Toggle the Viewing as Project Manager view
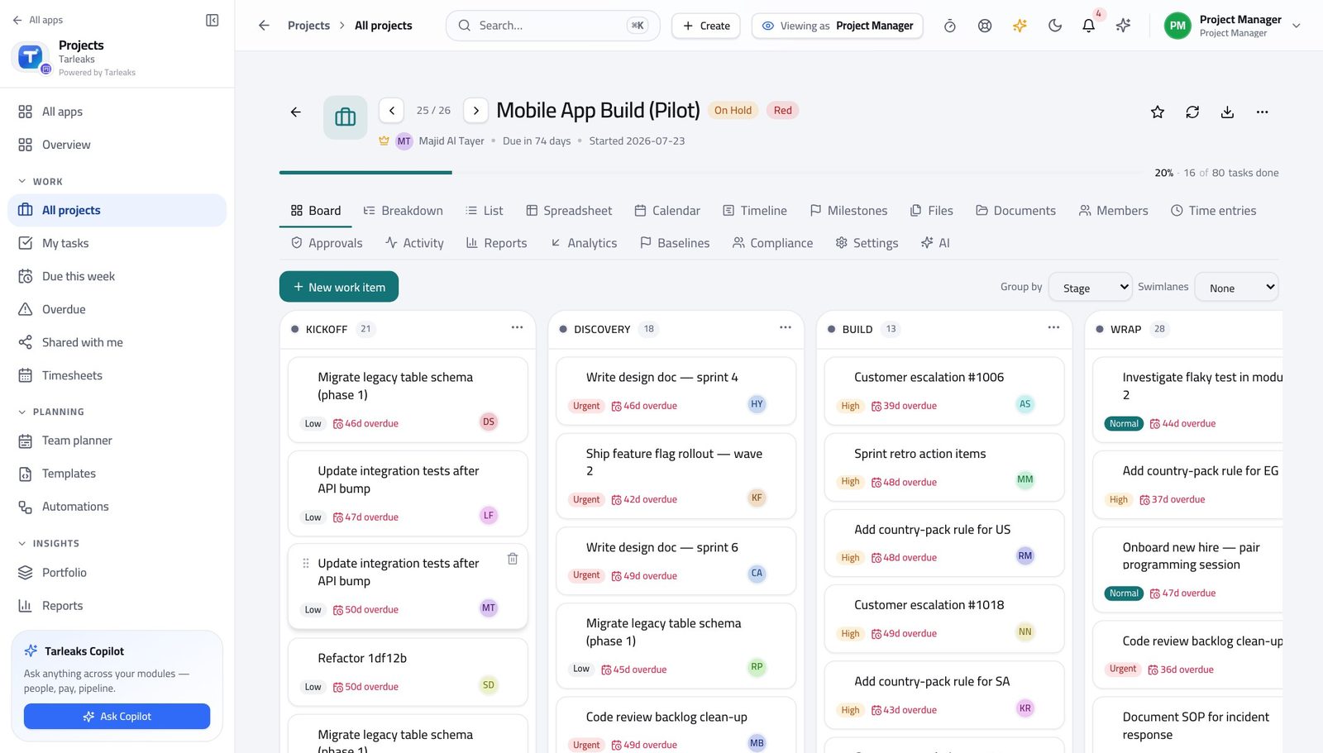This screenshot has width=1323, height=753. 837,26
